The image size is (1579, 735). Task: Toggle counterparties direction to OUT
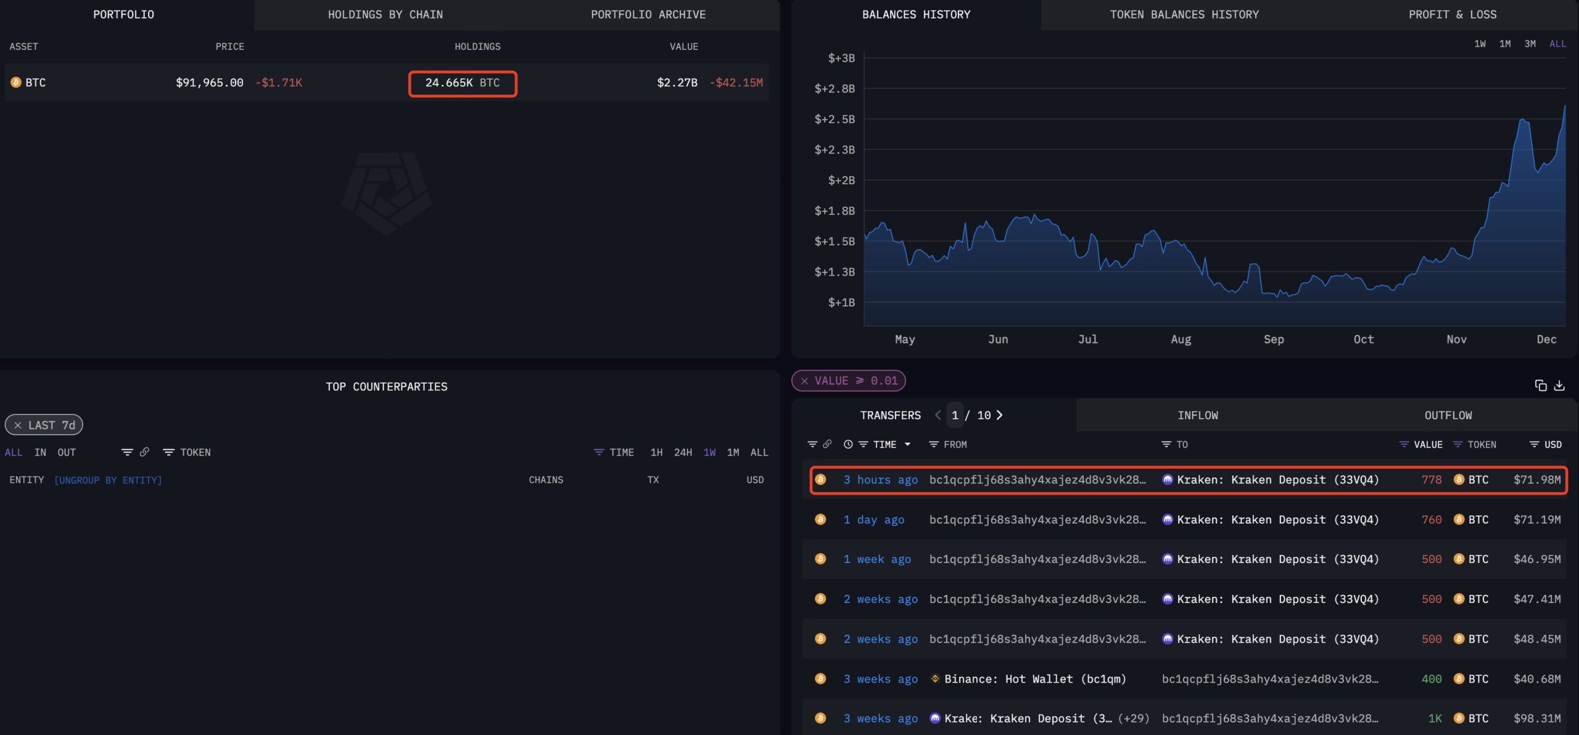67,452
